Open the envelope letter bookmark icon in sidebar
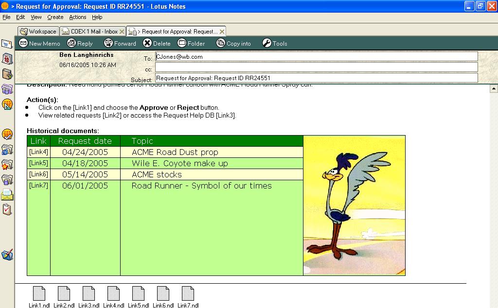This screenshot has height=308, width=498. (x=7, y=194)
